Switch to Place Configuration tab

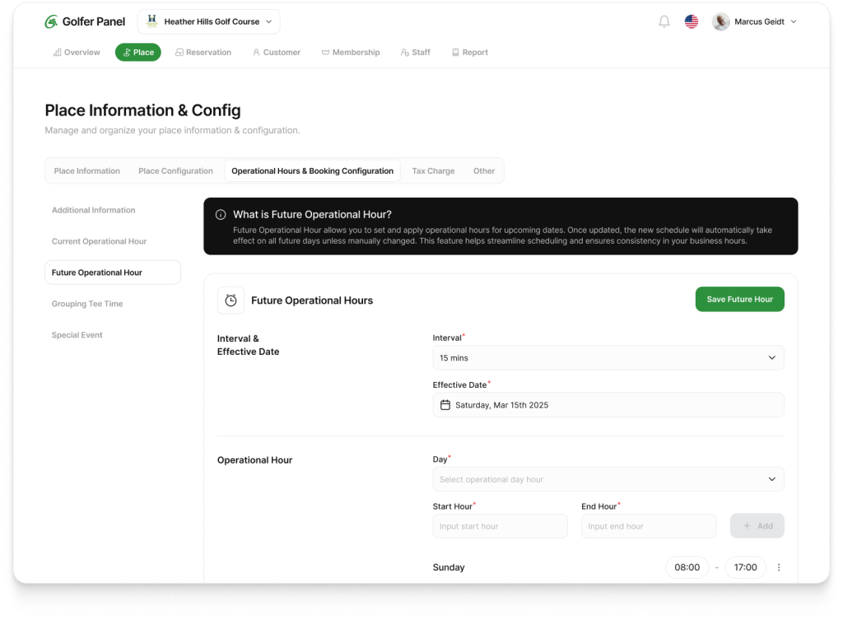coord(176,171)
